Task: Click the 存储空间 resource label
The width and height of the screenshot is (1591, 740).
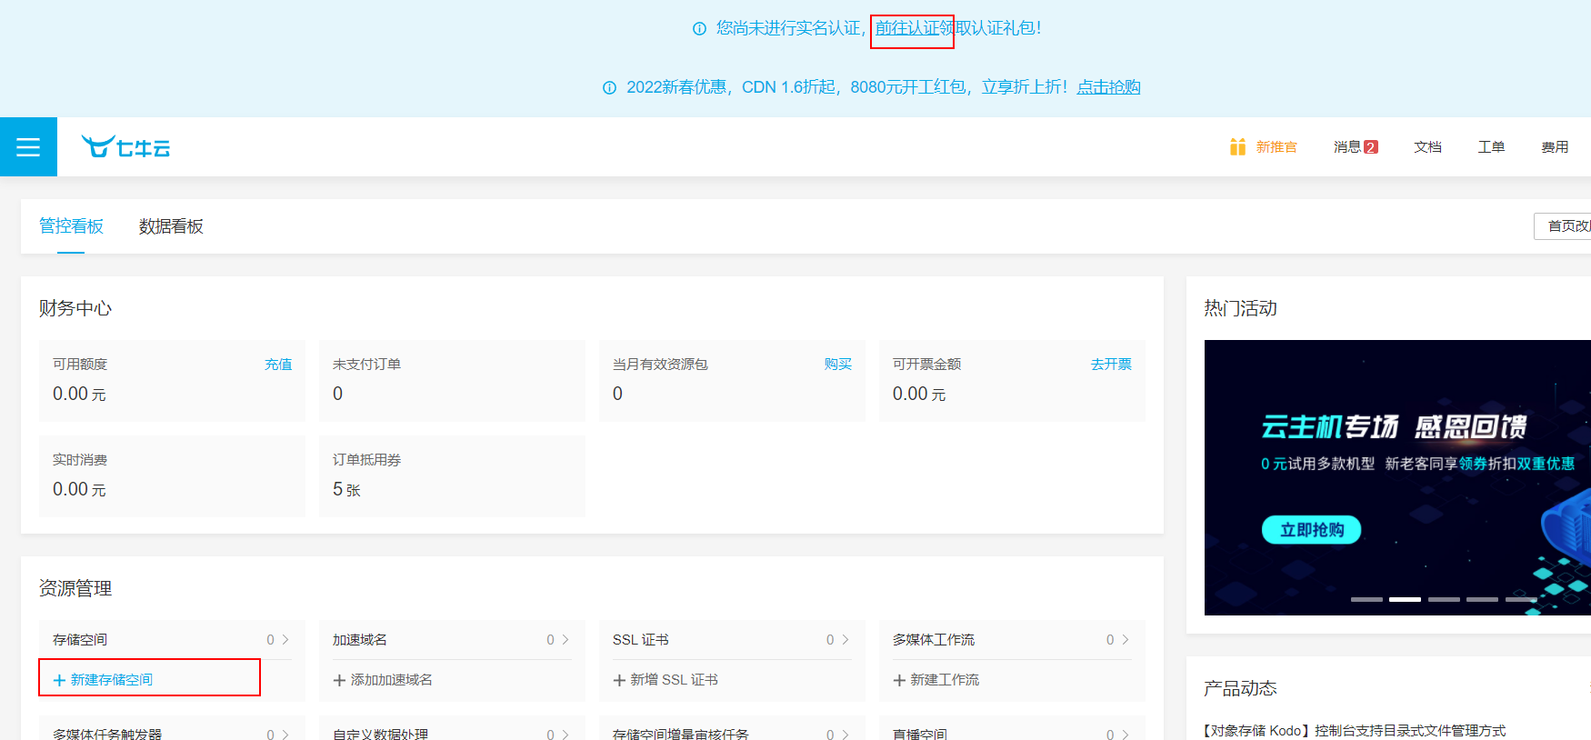Action: point(80,640)
